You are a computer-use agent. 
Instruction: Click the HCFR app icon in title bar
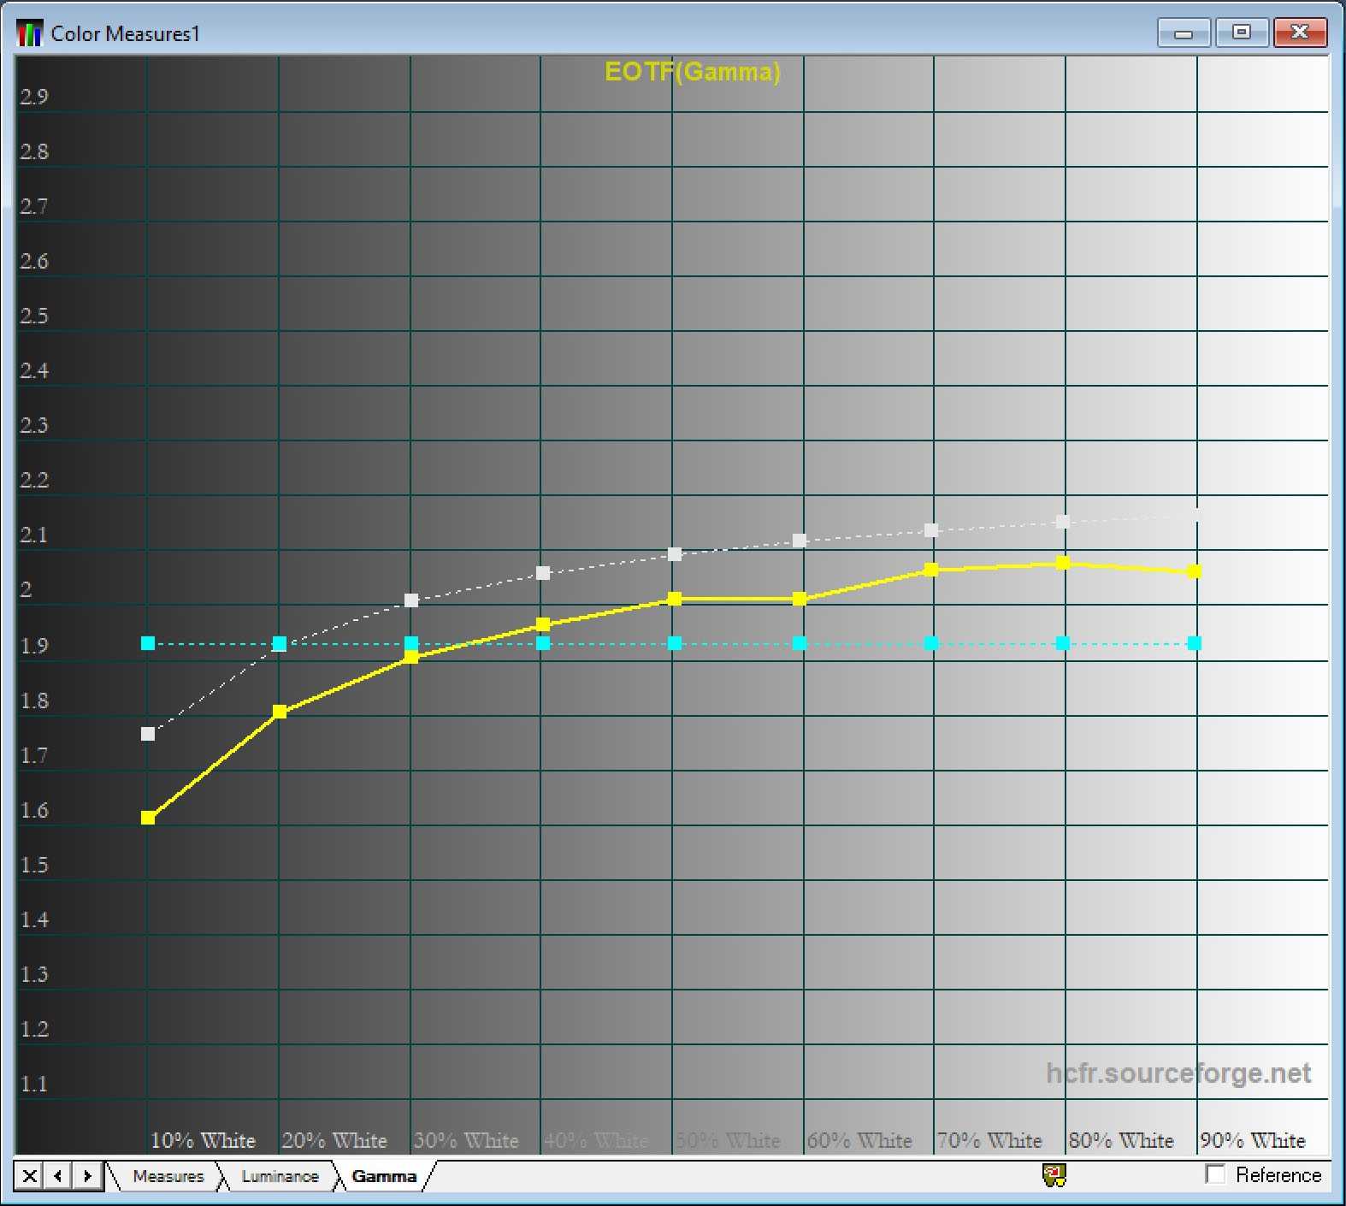click(29, 33)
